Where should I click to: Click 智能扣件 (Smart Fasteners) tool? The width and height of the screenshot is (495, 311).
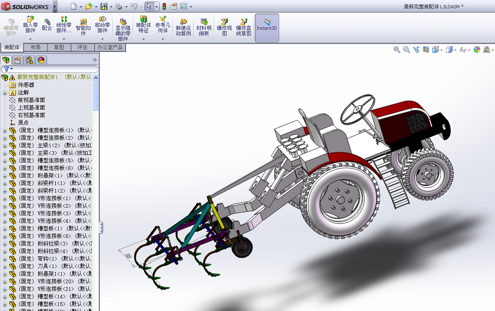[83, 27]
